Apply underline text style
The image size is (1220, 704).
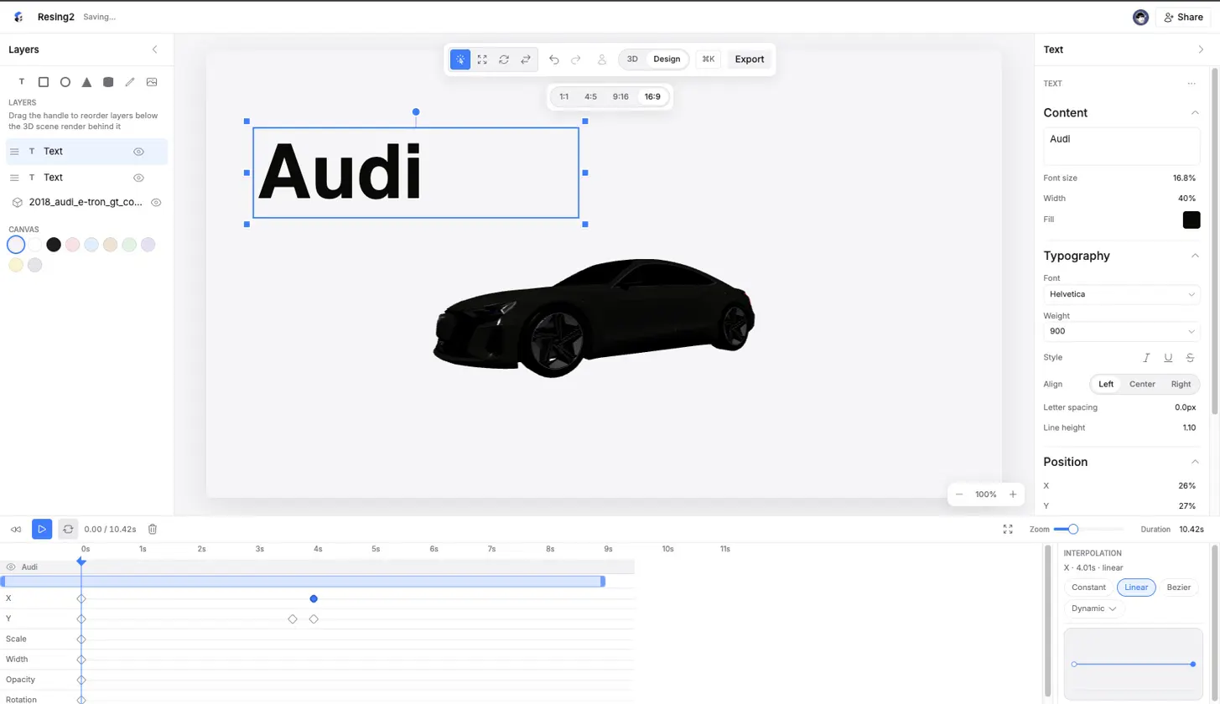pyautogui.click(x=1168, y=358)
